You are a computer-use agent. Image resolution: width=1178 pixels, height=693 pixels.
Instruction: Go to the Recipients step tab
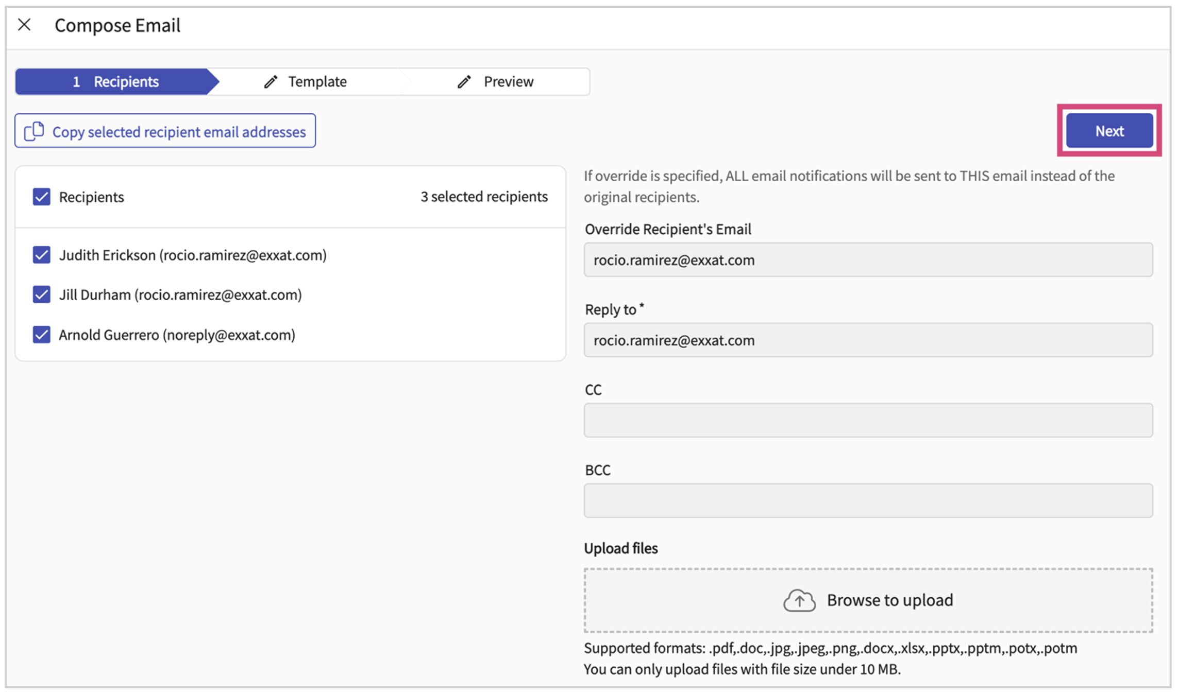[x=116, y=81]
